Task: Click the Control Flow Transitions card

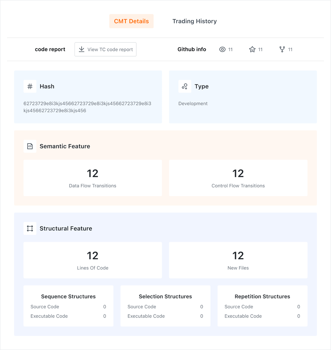Action: click(238, 178)
